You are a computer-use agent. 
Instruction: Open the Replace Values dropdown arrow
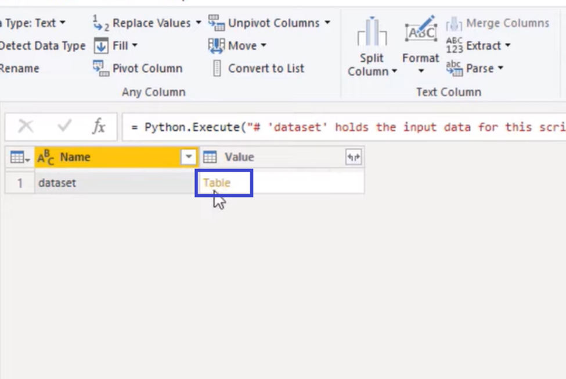[x=199, y=23]
